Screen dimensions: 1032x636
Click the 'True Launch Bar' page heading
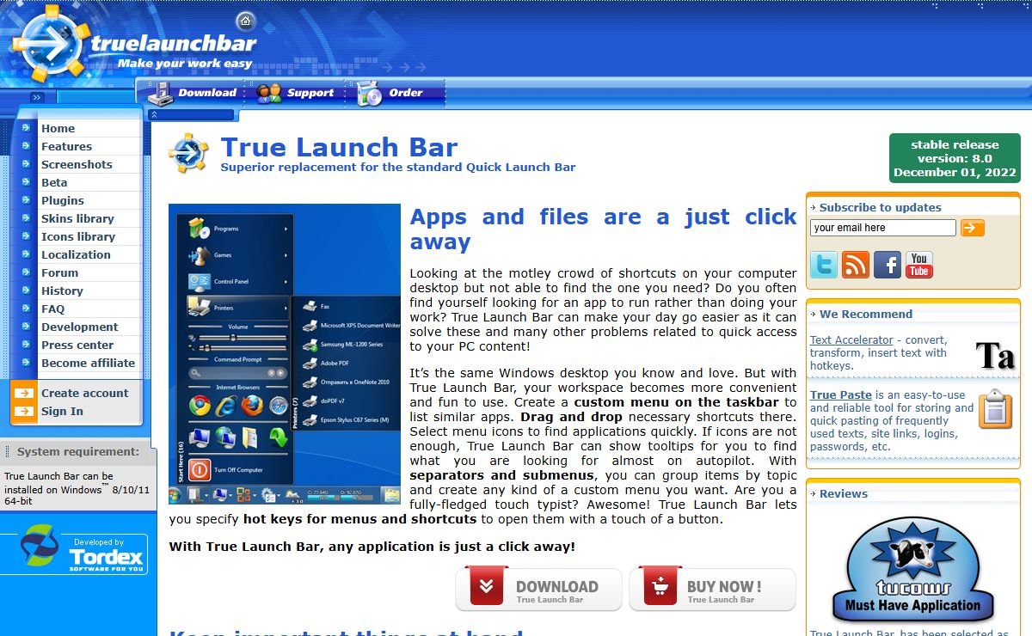click(339, 147)
